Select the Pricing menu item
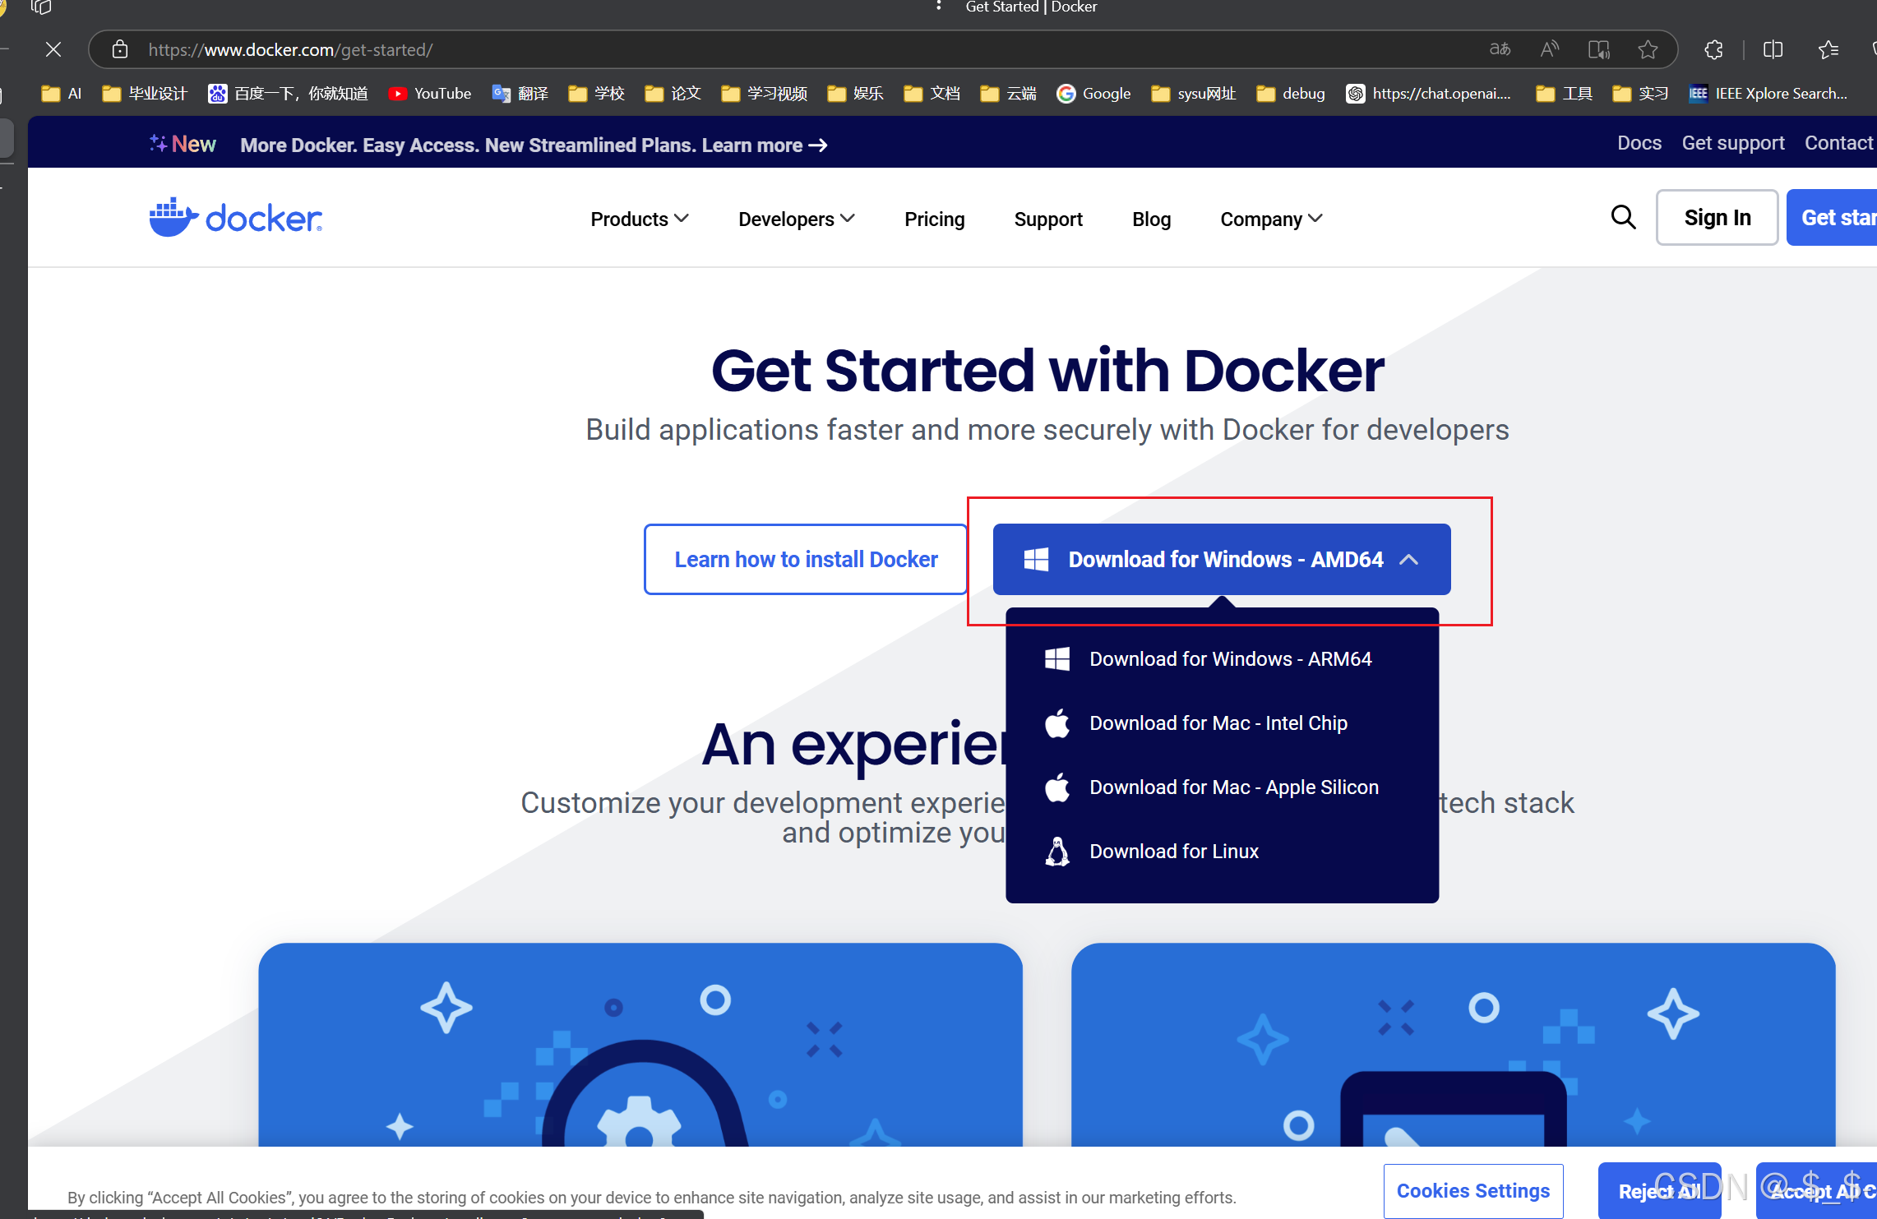Image resolution: width=1877 pixels, height=1219 pixels. click(935, 219)
